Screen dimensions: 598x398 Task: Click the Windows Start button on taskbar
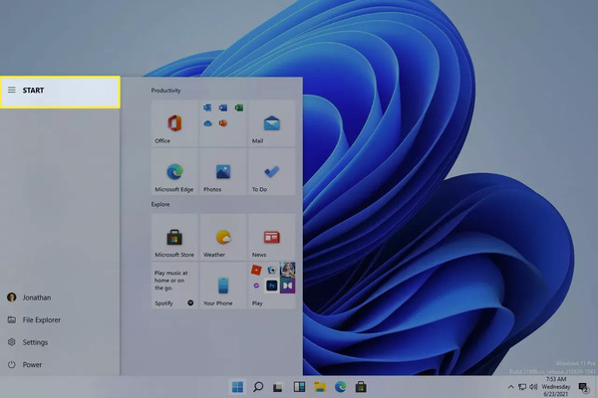tap(237, 387)
